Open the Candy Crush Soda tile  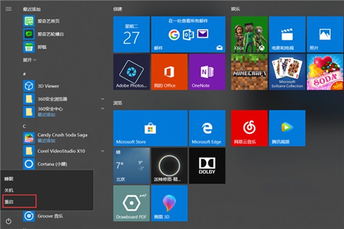click(325, 72)
